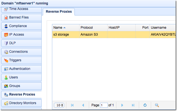The width and height of the screenshot is (177, 111).
Task: Sort by Port column header
Action: pyautogui.click(x=143, y=28)
